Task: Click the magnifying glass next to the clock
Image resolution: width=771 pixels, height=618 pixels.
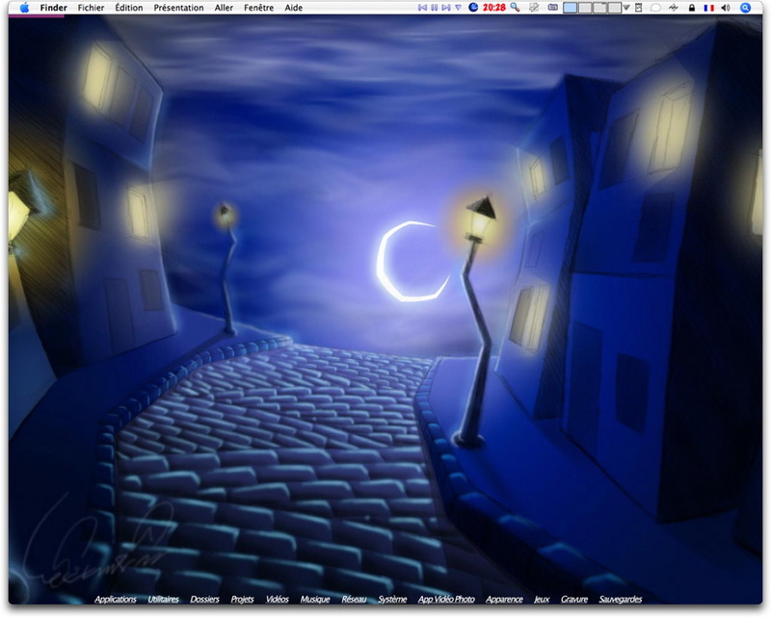Action: tap(515, 8)
